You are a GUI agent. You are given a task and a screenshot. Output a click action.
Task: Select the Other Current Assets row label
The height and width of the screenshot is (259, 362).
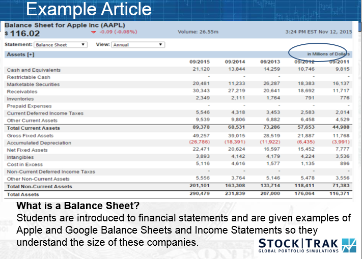pyautogui.click(x=32, y=121)
